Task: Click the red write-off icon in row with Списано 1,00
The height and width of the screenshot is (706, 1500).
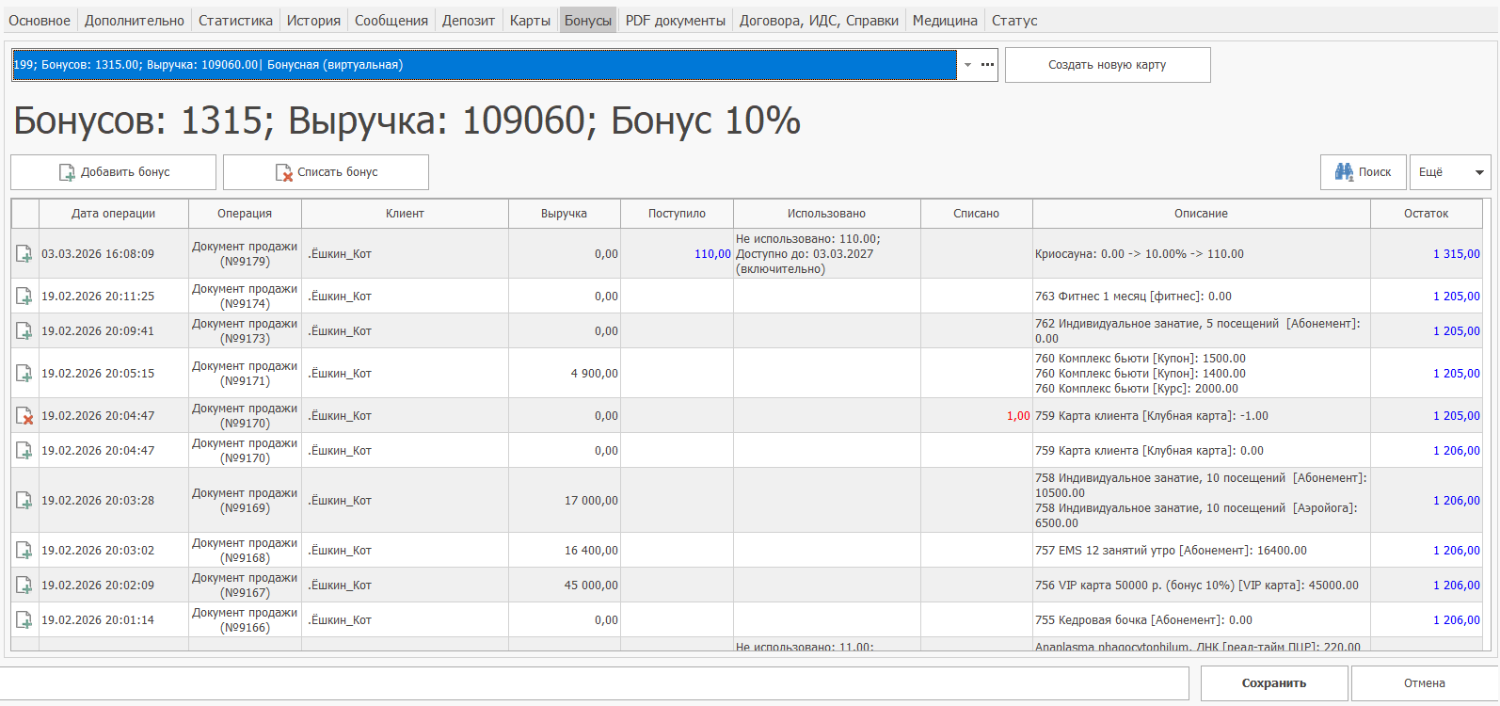Action: [x=24, y=416]
